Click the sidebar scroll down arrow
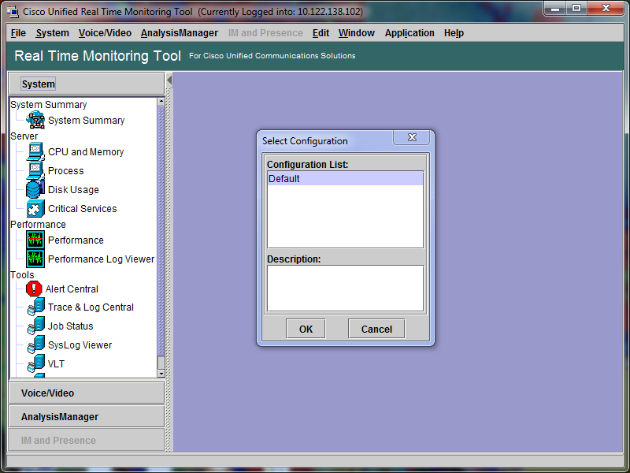The width and height of the screenshot is (630, 473). click(x=161, y=373)
